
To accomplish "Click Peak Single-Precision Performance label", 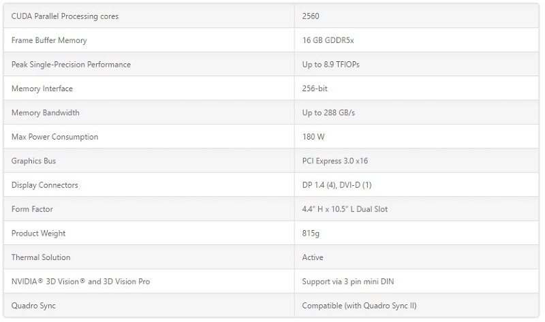I will click(71, 65).
